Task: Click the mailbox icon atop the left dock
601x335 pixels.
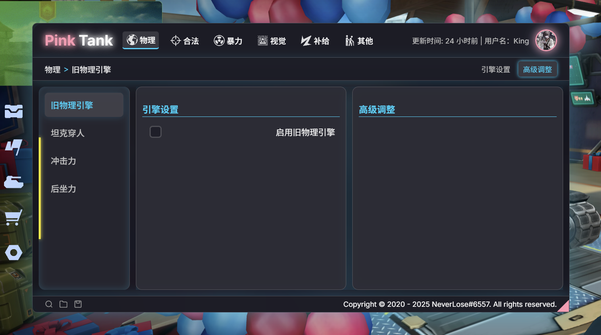Action: click(14, 111)
